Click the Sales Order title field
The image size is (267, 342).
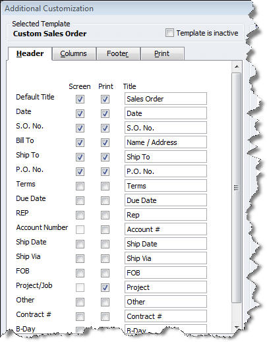[165, 99]
